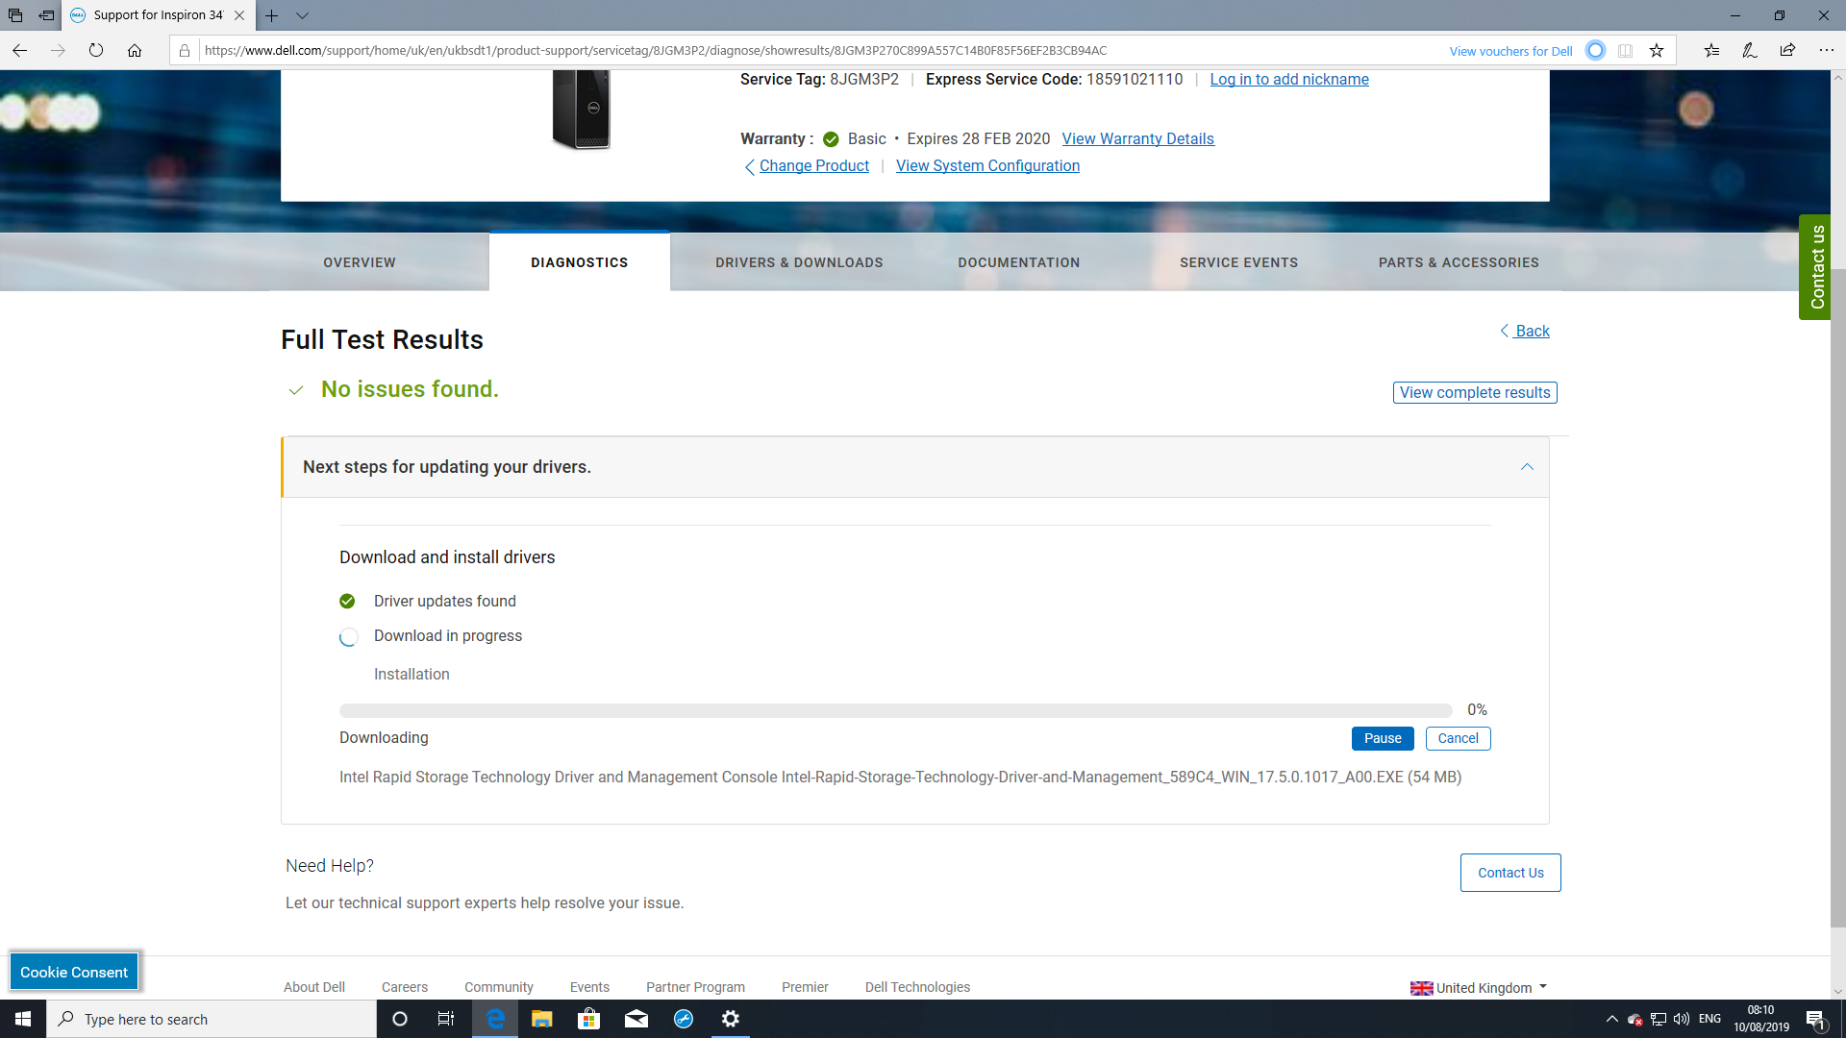Expand the browser tab list chevron
Image resolution: width=1846 pixels, height=1038 pixels.
[x=302, y=15]
